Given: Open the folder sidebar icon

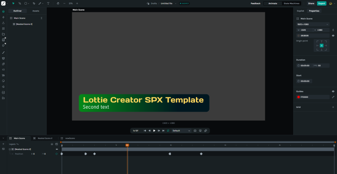Looking at the screenshot, I should click(3, 34).
